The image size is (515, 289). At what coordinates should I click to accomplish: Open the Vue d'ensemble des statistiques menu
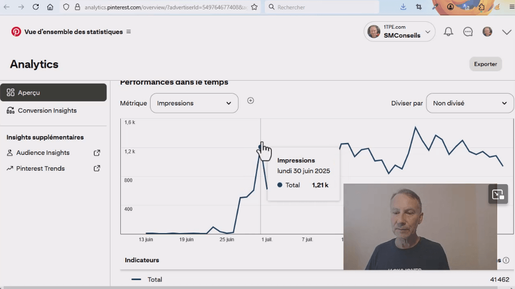128,32
